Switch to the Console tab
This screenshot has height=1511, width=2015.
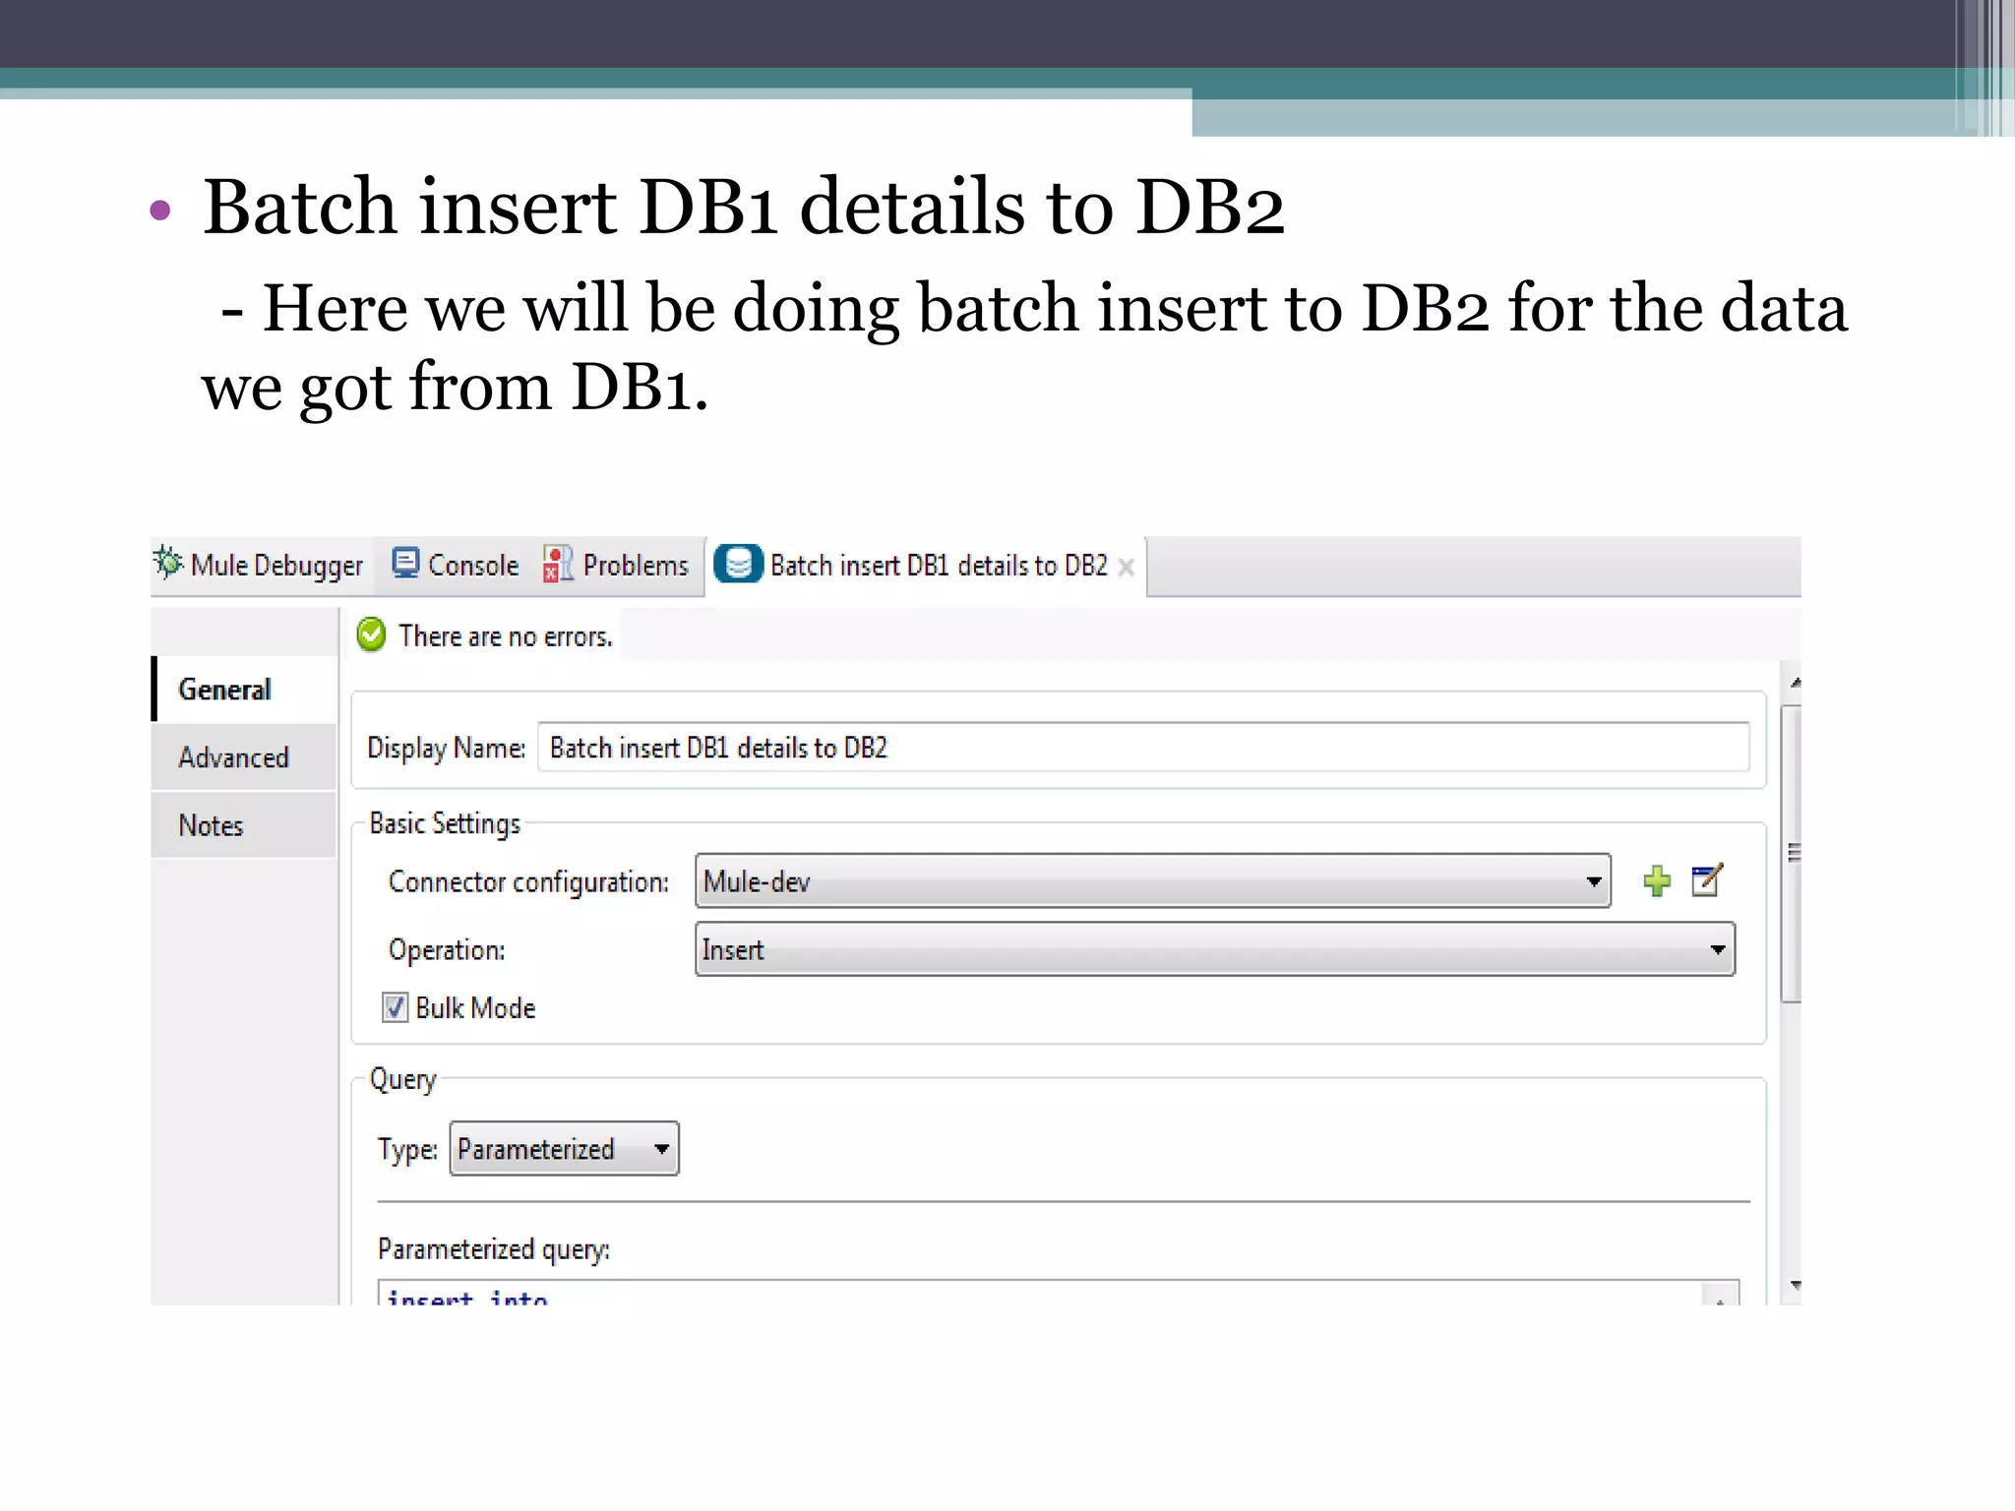tap(472, 566)
